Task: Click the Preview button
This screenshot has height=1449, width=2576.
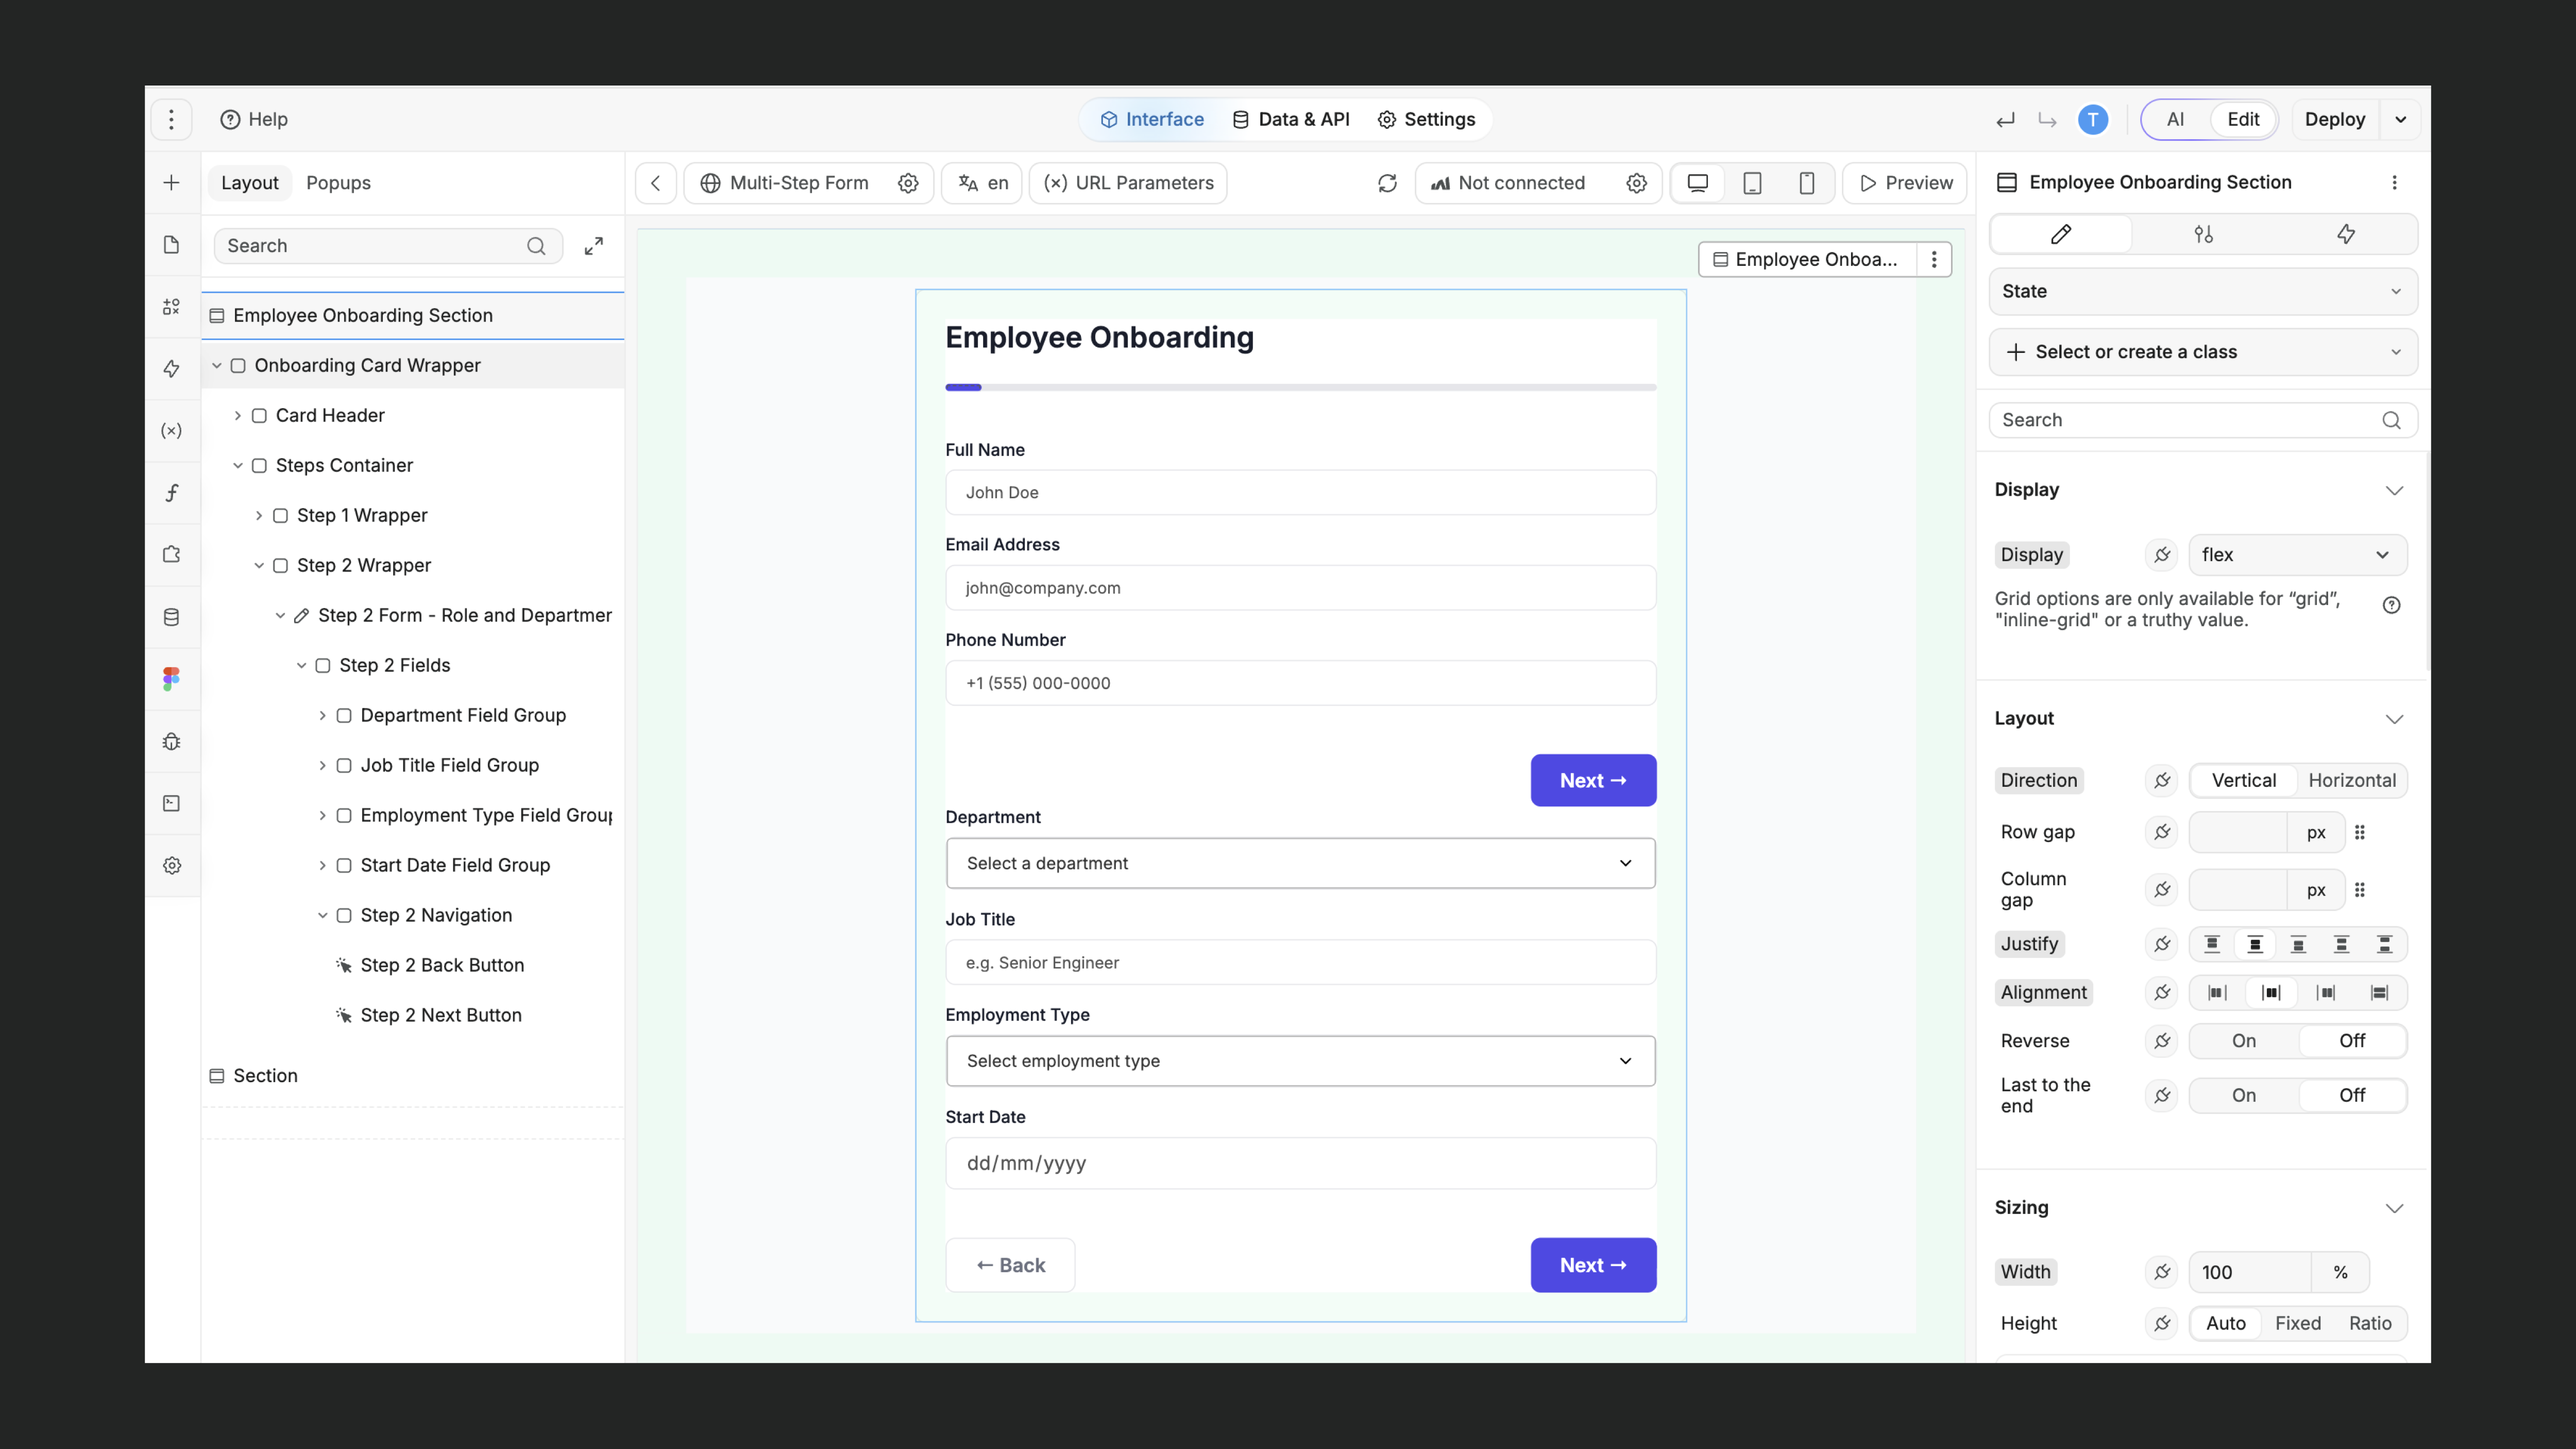Action: (x=1906, y=183)
